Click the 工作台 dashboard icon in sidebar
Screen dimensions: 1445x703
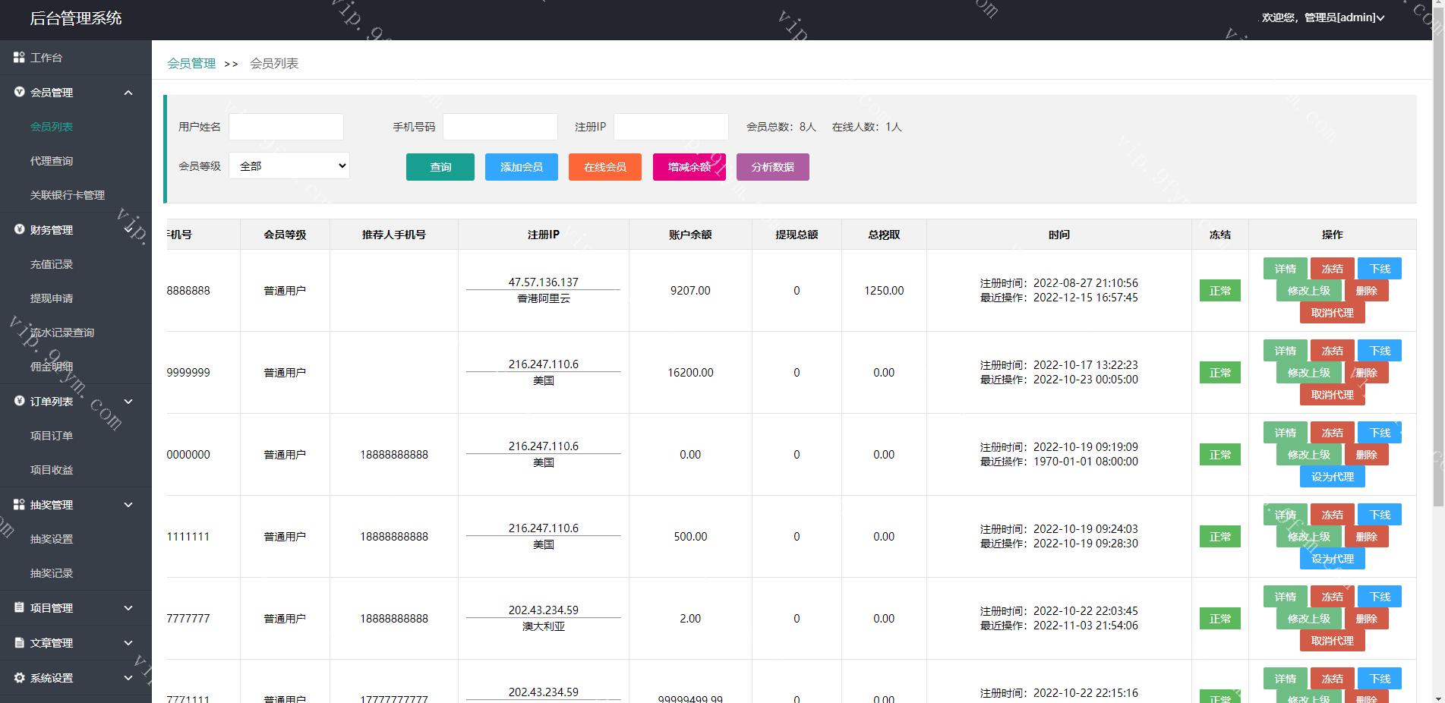[19, 58]
